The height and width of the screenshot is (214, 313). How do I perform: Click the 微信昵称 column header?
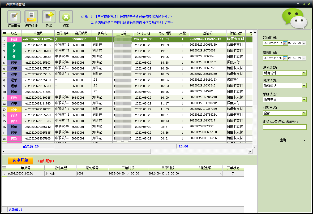63,33
